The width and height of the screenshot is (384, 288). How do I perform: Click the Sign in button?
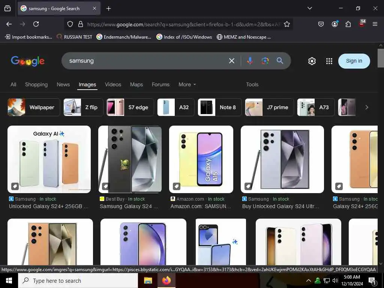click(x=354, y=61)
